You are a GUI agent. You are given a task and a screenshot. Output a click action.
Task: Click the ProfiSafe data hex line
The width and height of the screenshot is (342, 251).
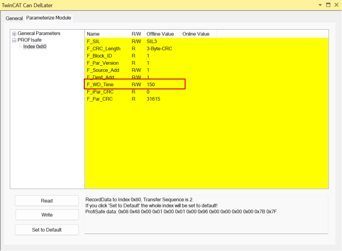181,211
